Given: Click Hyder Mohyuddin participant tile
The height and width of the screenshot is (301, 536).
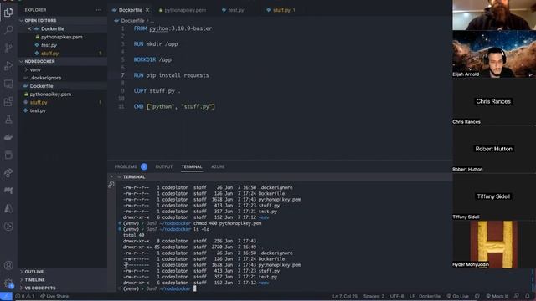Looking at the screenshot, I should pyautogui.click(x=494, y=244).
